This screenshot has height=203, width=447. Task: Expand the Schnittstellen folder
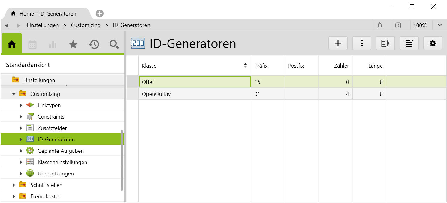(14, 185)
